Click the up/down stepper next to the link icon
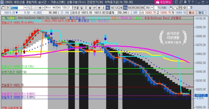 tap(37, 8)
